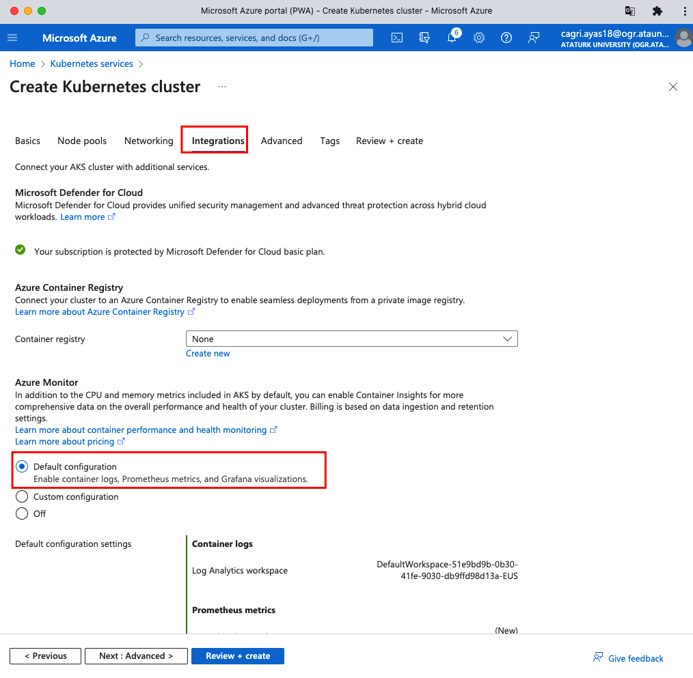Open portal settings gear icon

point(479,38)
